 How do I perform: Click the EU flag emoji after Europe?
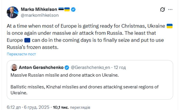(x=27, y=40)
